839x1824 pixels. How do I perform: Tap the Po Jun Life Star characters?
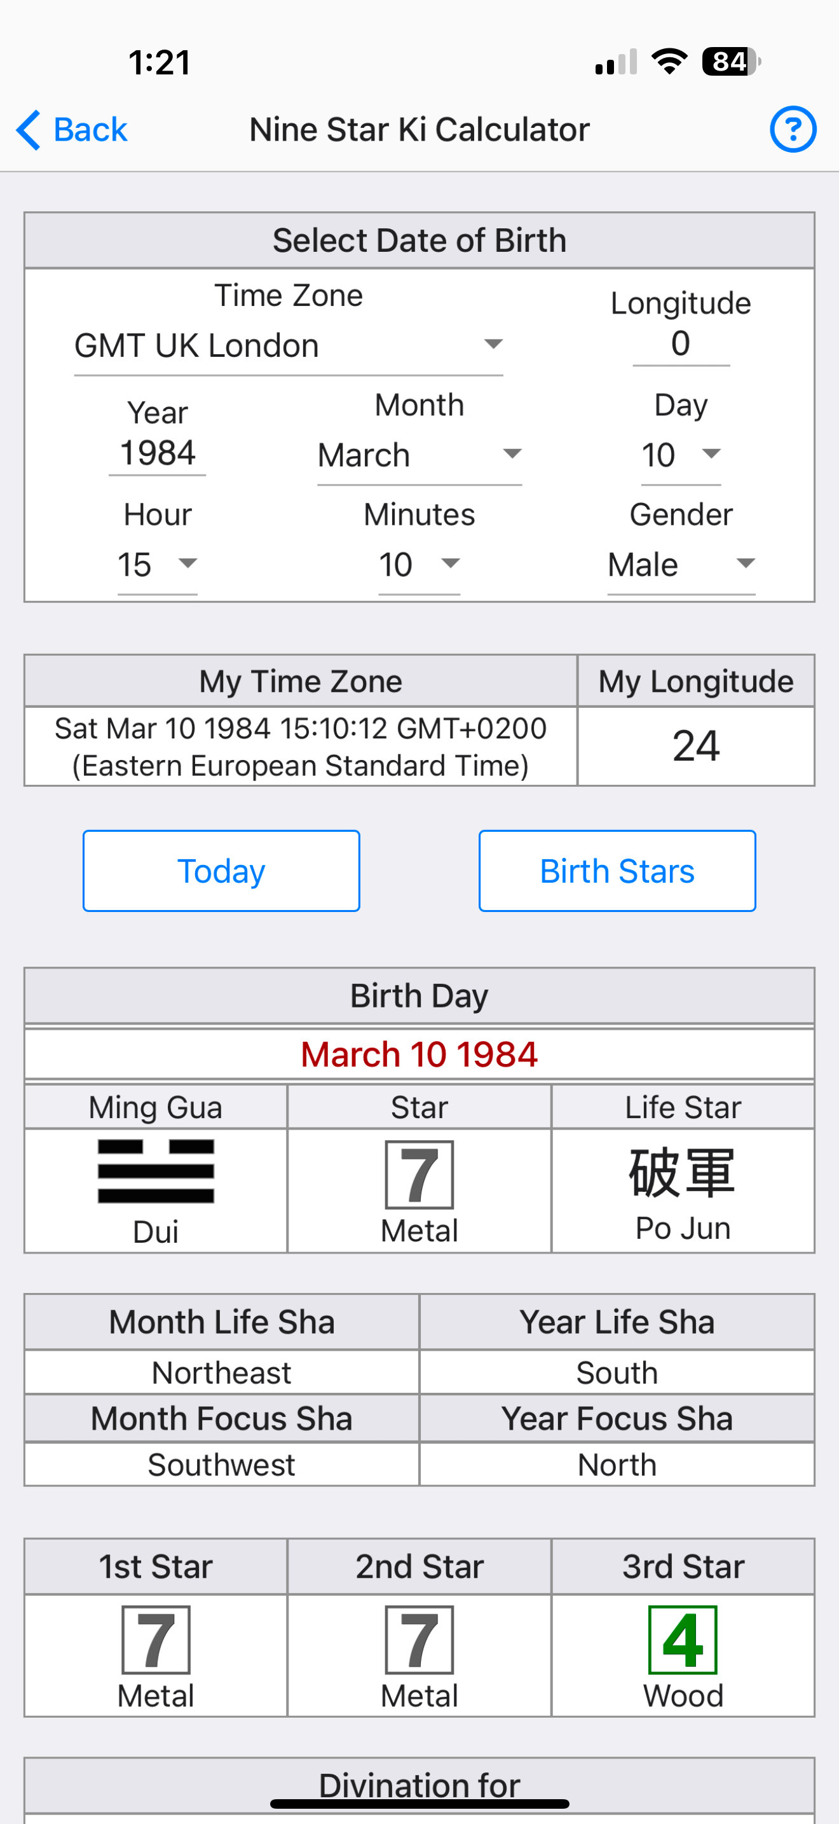(x=683, y=1173)
